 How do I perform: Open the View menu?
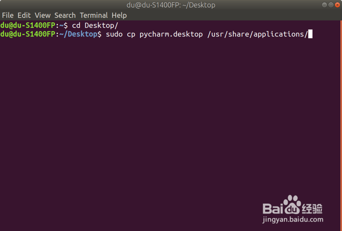pos(42,15)
